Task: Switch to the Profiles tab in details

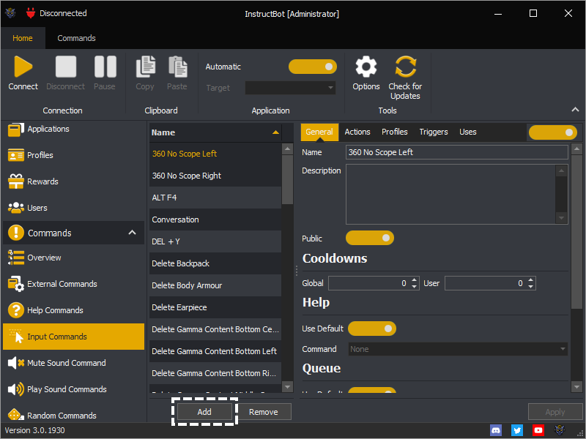Action: [395, 132]
